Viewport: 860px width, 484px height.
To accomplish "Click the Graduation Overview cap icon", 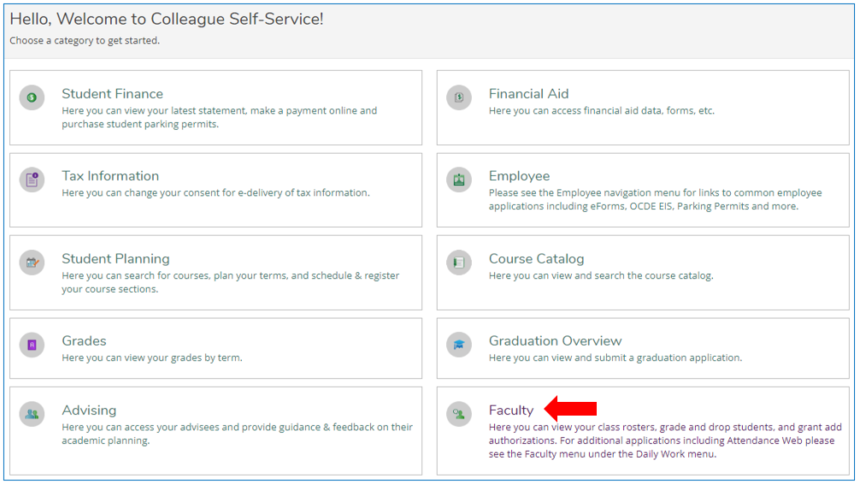I will [x=459, y=345].
